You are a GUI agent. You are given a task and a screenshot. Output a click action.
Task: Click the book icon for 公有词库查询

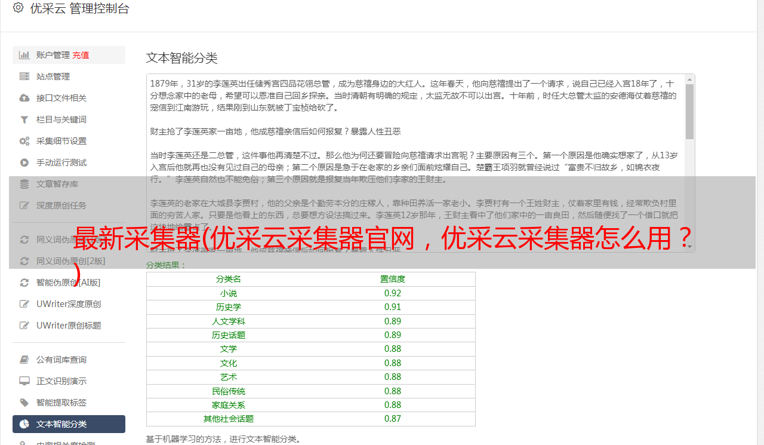click(x=24, y=360)
